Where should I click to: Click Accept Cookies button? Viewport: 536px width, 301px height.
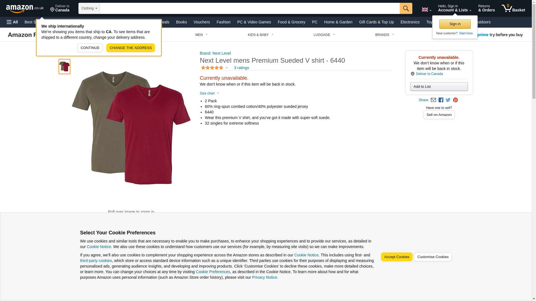396,257
